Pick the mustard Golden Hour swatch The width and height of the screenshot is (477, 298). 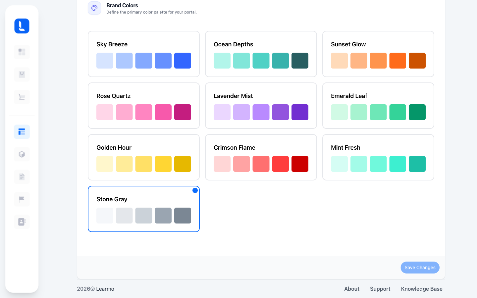coord(183,164)
